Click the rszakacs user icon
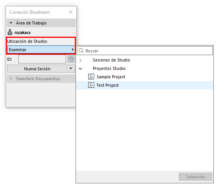This screenshot has height=191, width=221. pos(10,32)
